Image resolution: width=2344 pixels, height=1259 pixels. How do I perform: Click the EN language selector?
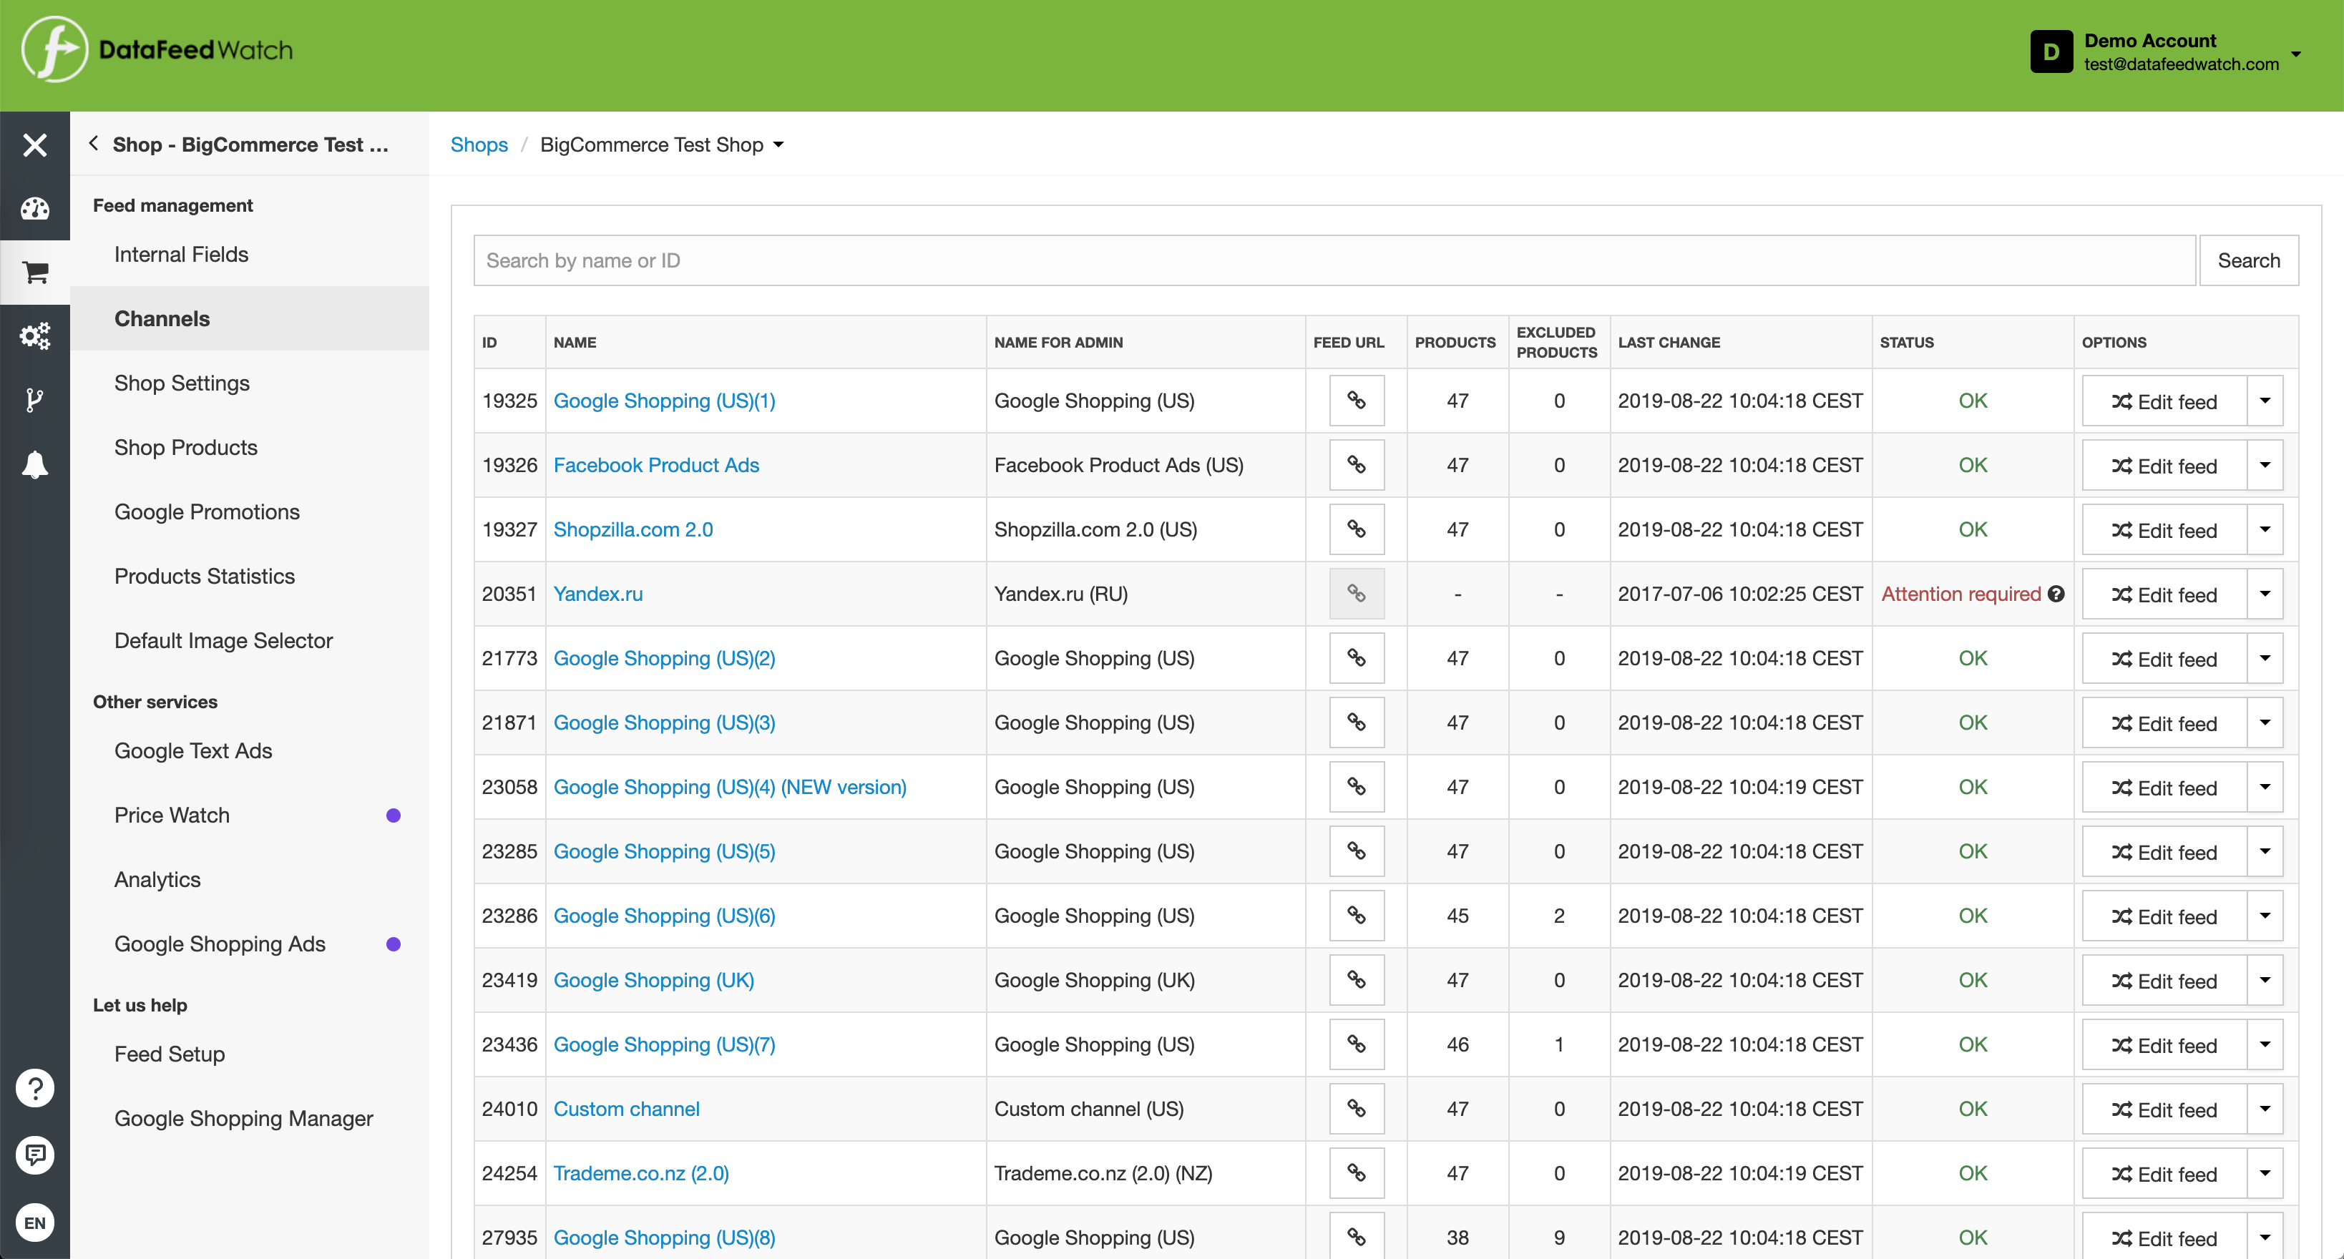pos(34,1222)
